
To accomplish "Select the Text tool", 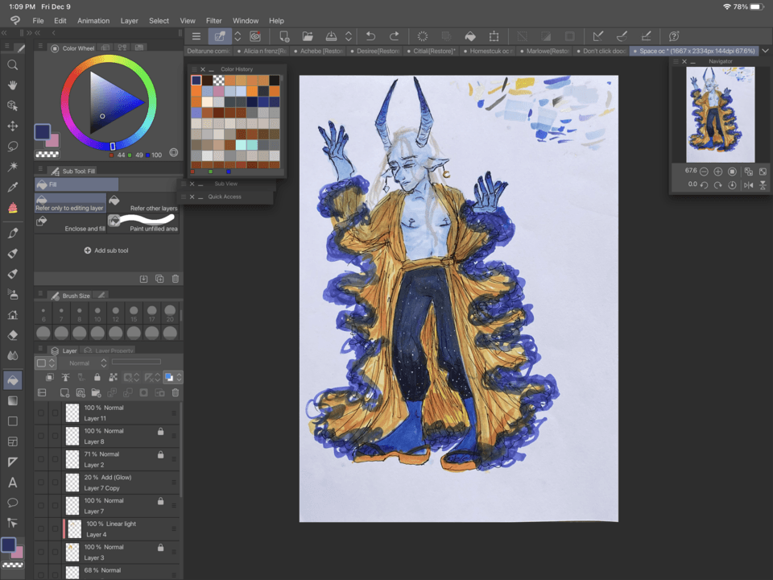I will click(13, 483).
